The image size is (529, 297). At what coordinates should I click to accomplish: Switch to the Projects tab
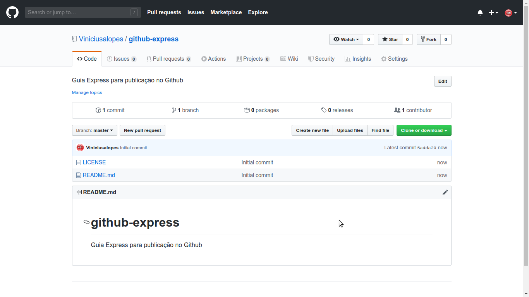pos(253,59)
